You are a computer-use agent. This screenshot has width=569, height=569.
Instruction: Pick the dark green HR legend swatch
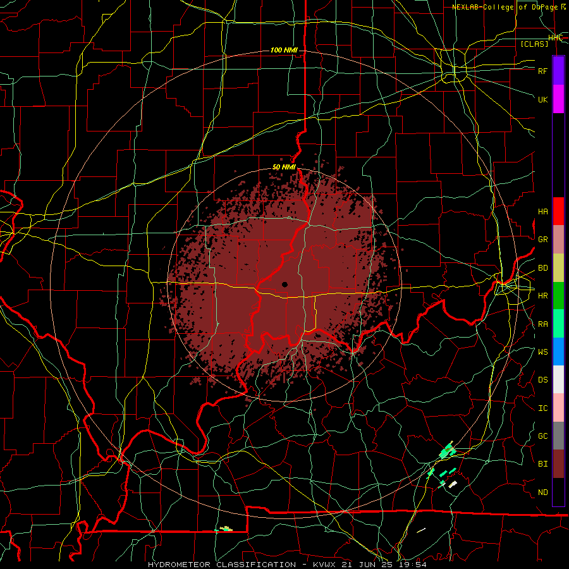pyautogui.click(x=558, y=296)
